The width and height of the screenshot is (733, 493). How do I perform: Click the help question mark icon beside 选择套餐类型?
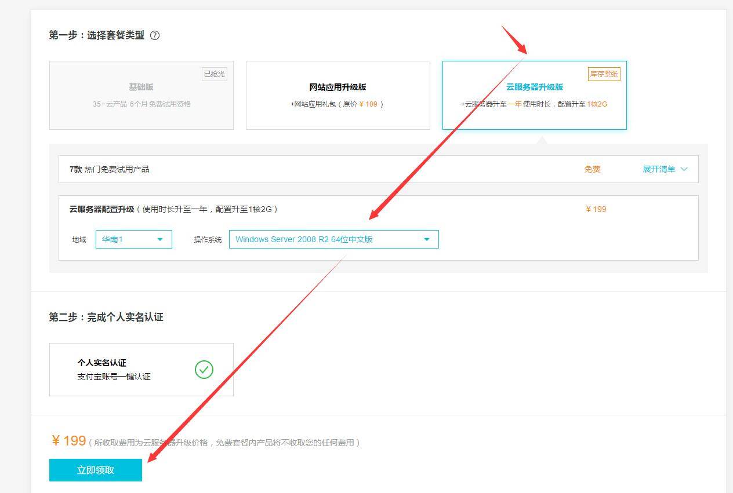tap(155, 35)
